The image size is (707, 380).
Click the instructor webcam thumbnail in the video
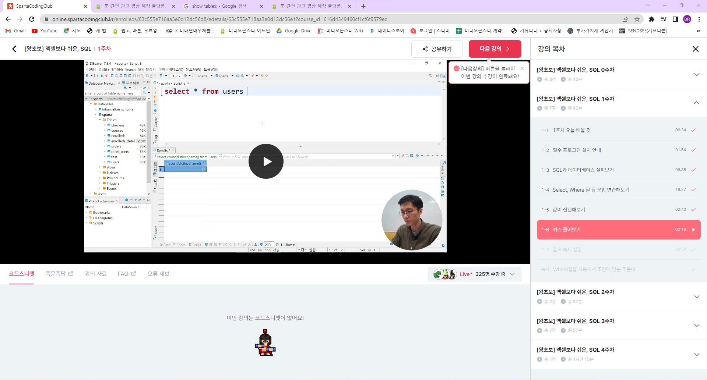[x=412, y=220]
